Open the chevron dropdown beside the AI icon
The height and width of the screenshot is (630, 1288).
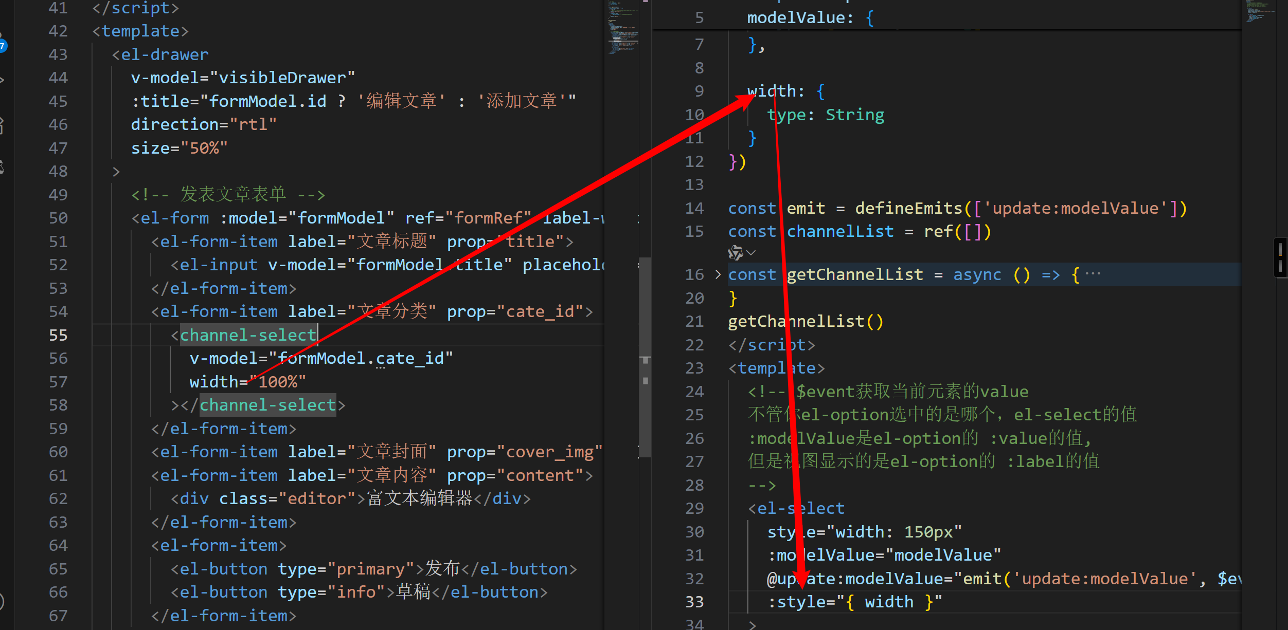pyautogui.click(x=751, y=253)
